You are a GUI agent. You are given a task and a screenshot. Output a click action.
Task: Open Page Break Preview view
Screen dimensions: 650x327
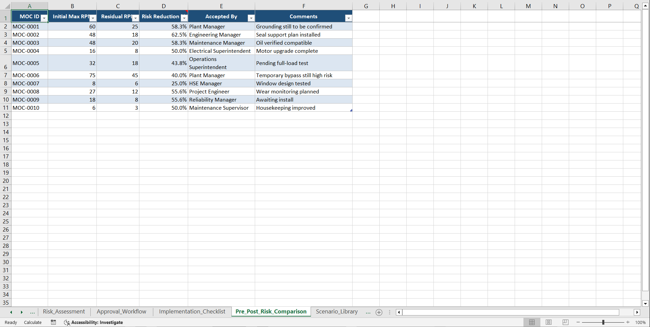click(565, 322)
